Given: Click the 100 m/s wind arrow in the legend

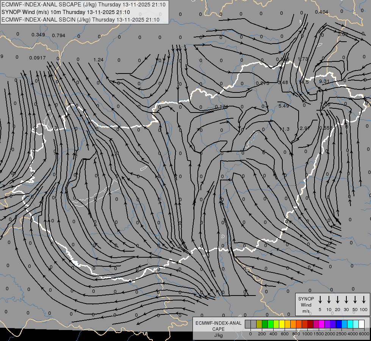Looking at the screenshot, I should [364, 300].
